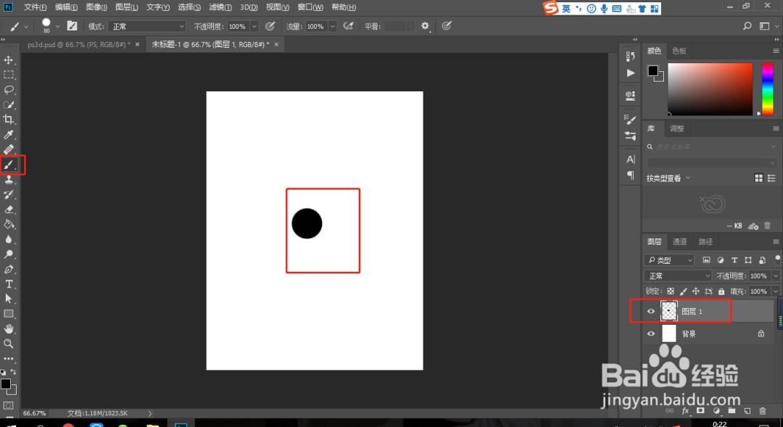Select the Rectangular Marquee tool
Image resolution: width=783 pixels, height=427 pixels.
9,75
